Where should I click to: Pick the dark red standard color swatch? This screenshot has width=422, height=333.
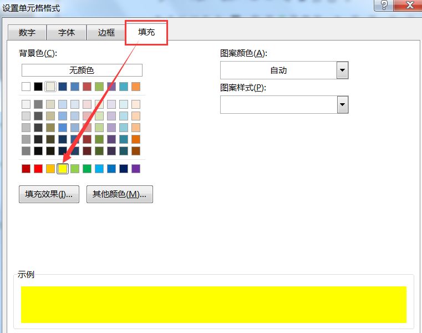click(x=26, y=169)
